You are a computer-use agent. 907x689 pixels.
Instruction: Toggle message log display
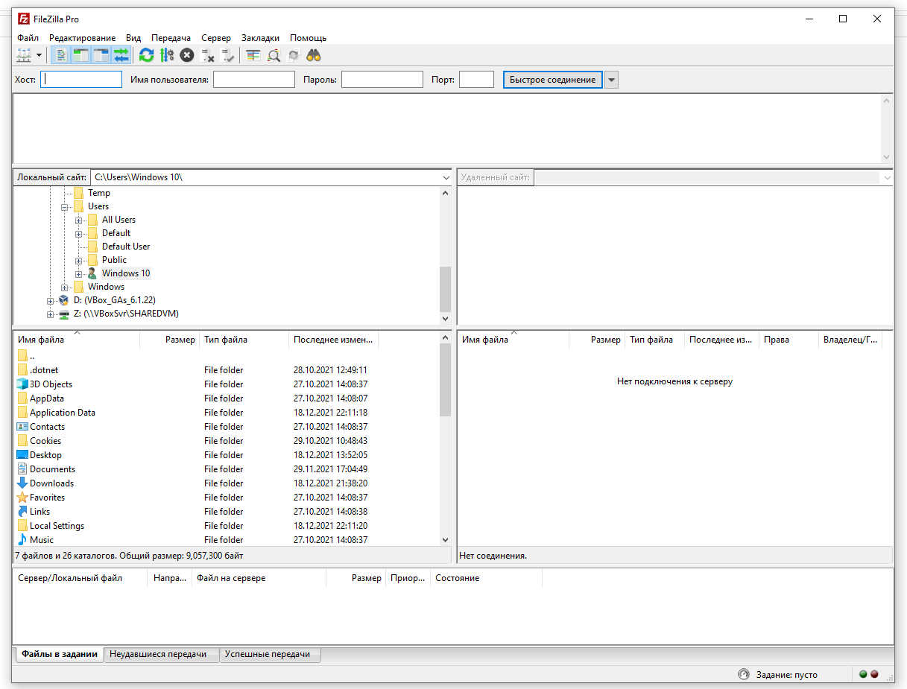62,55
